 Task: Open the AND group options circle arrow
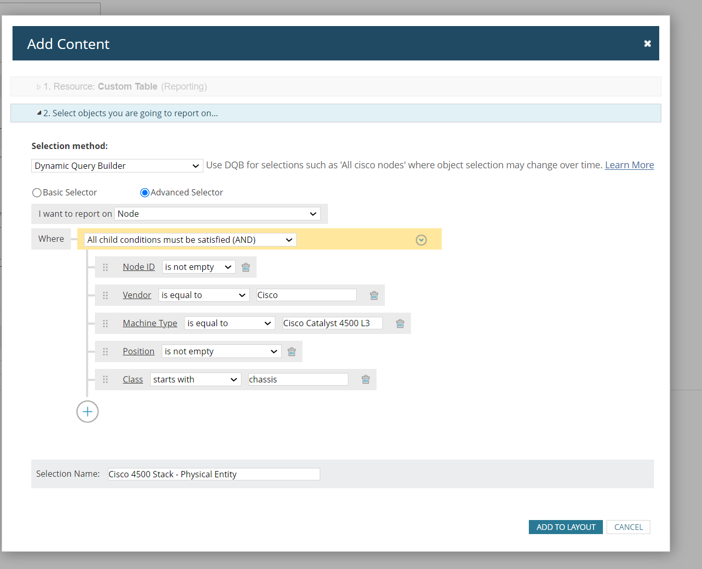click(421, 240)
